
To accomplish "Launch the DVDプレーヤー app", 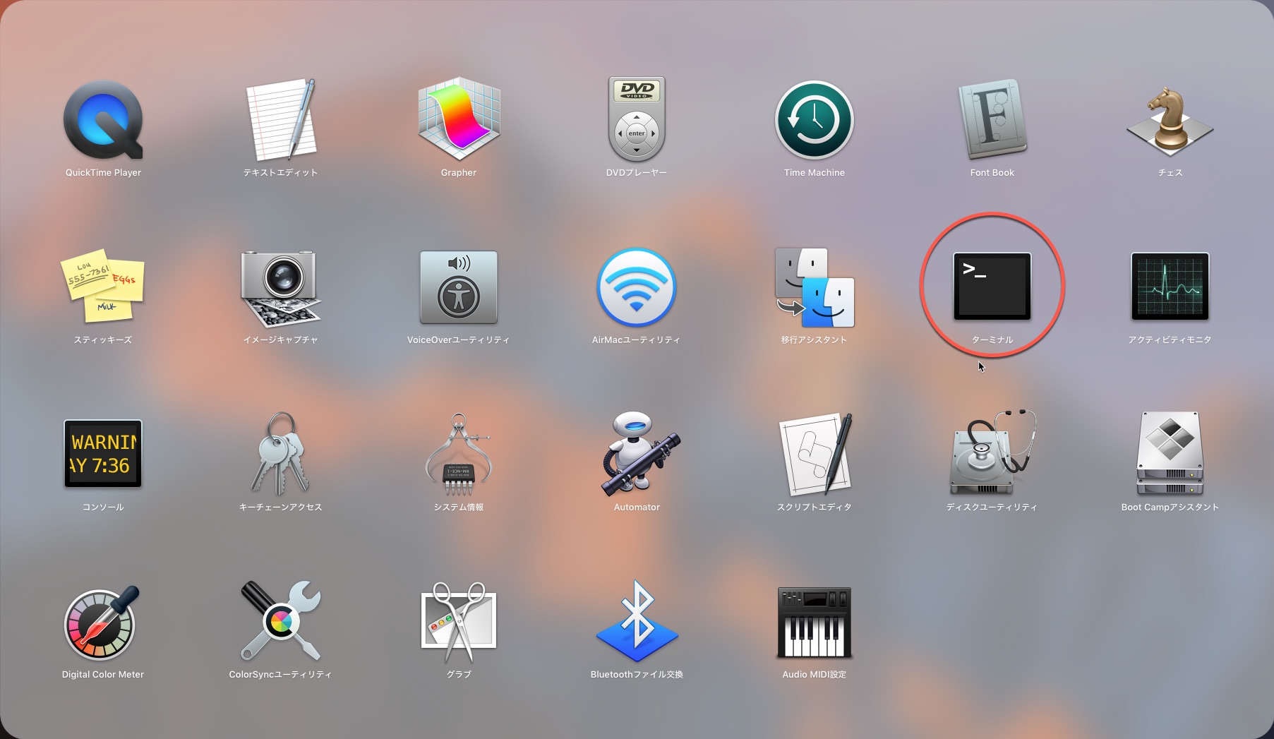I will (x=637, y=119).
